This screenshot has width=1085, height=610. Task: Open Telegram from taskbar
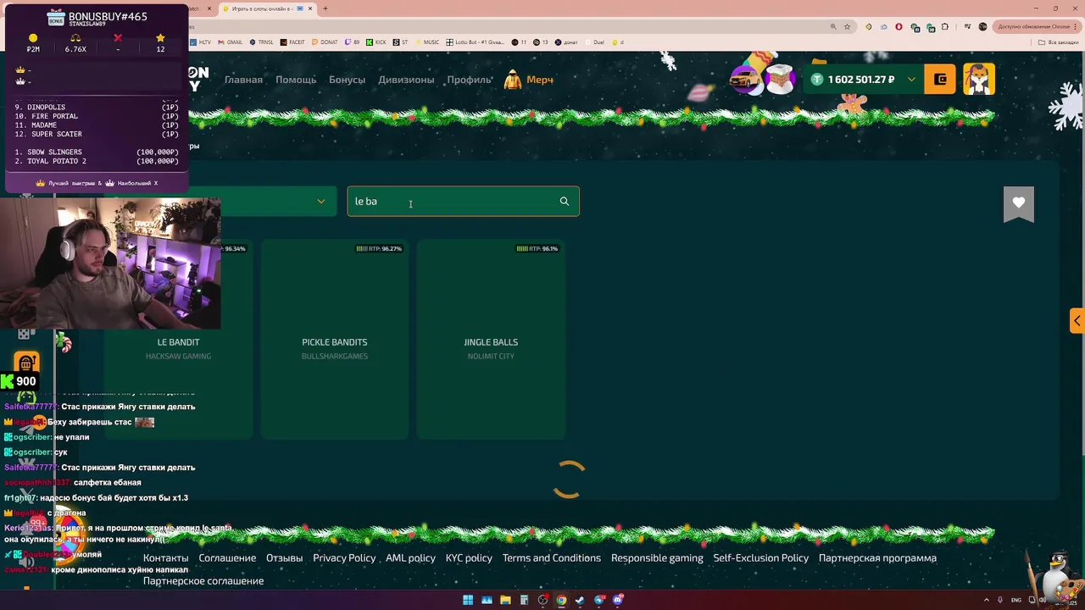(x=599, y=600)
